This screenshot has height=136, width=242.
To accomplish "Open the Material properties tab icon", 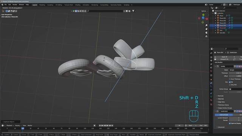I will (x=211, y=100).
